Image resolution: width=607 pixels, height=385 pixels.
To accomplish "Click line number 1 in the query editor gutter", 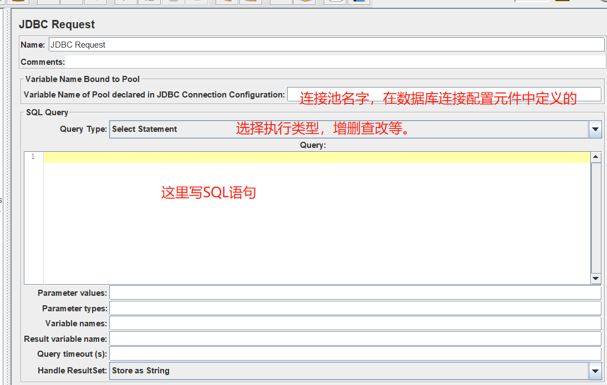I will pos(33,157).
